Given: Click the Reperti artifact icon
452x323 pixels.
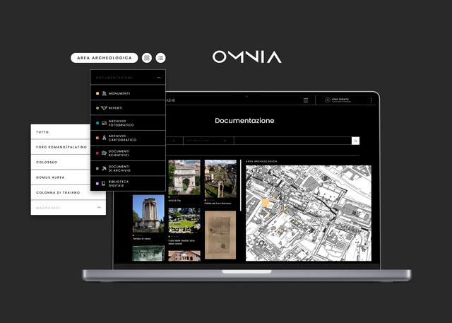Looking at the screenshot, I should tap(105, 107).
